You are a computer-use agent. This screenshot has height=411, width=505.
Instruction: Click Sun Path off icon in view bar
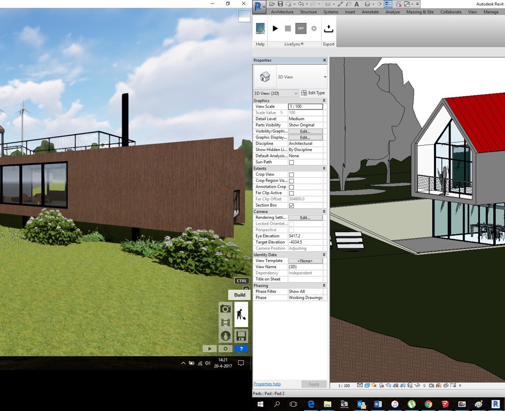374,385
